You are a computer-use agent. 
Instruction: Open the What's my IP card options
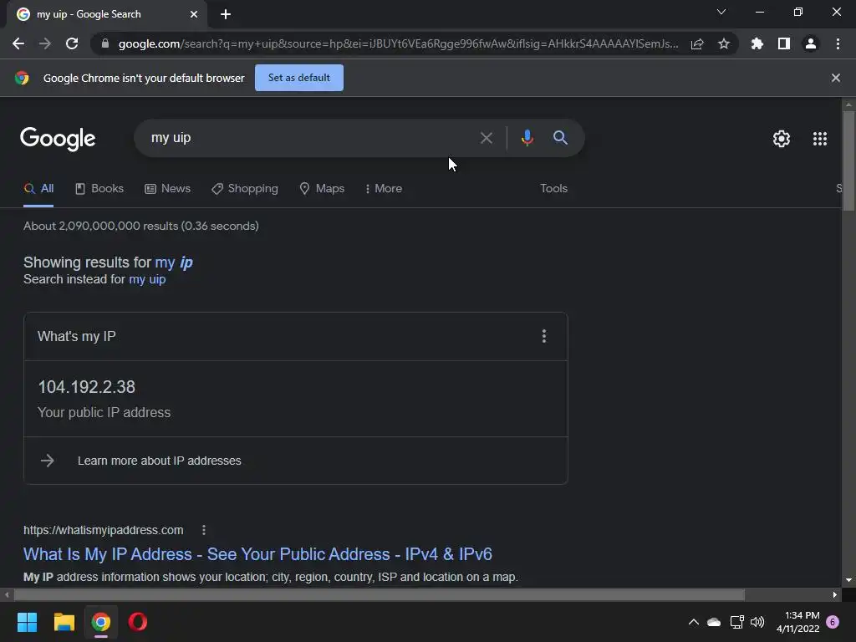(543, 336)
